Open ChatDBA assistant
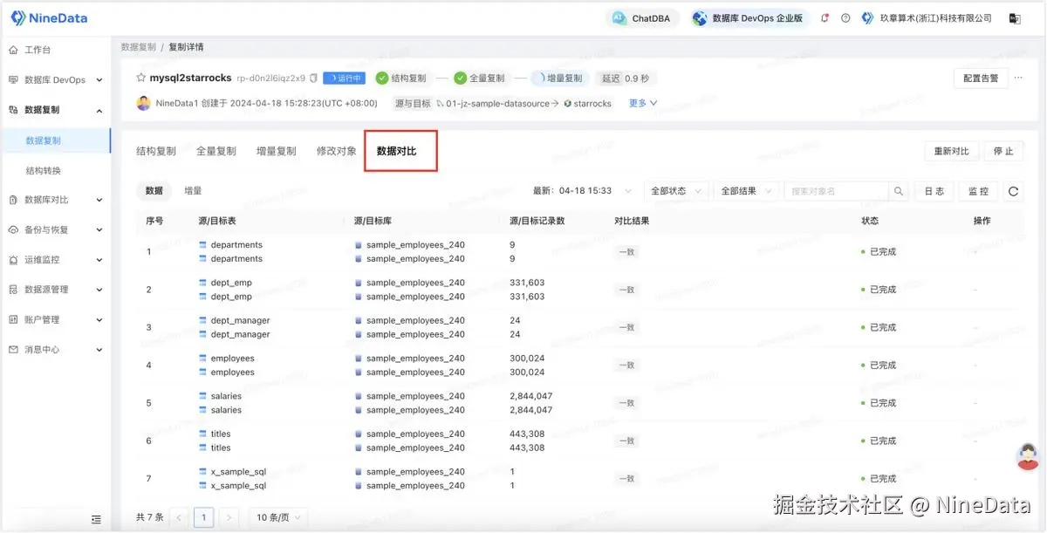Viewport: 1047px width, 533px height. 642,17
